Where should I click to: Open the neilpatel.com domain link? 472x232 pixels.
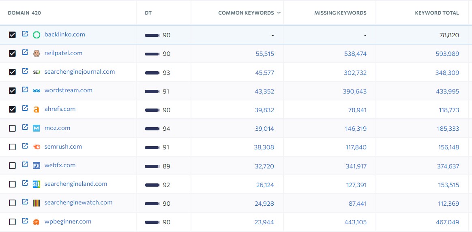[63, 53]
